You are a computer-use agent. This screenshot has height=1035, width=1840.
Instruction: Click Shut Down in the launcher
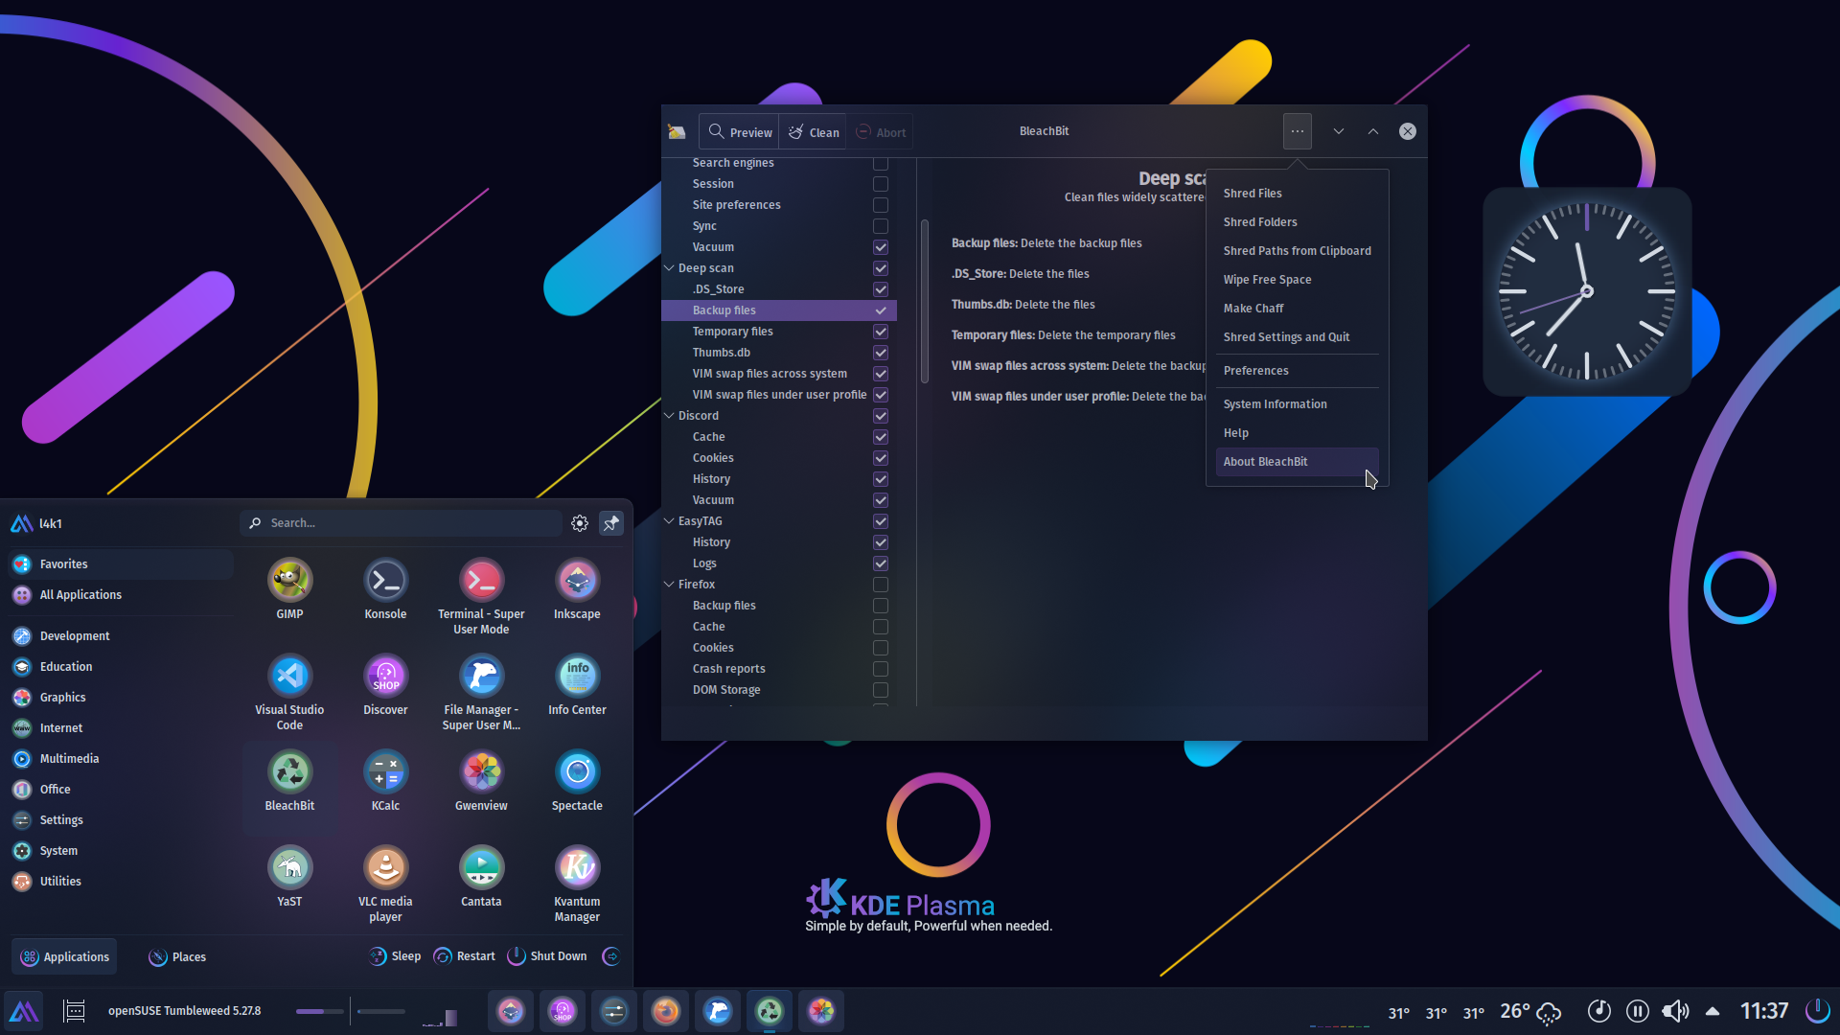[x=547, y=956]
